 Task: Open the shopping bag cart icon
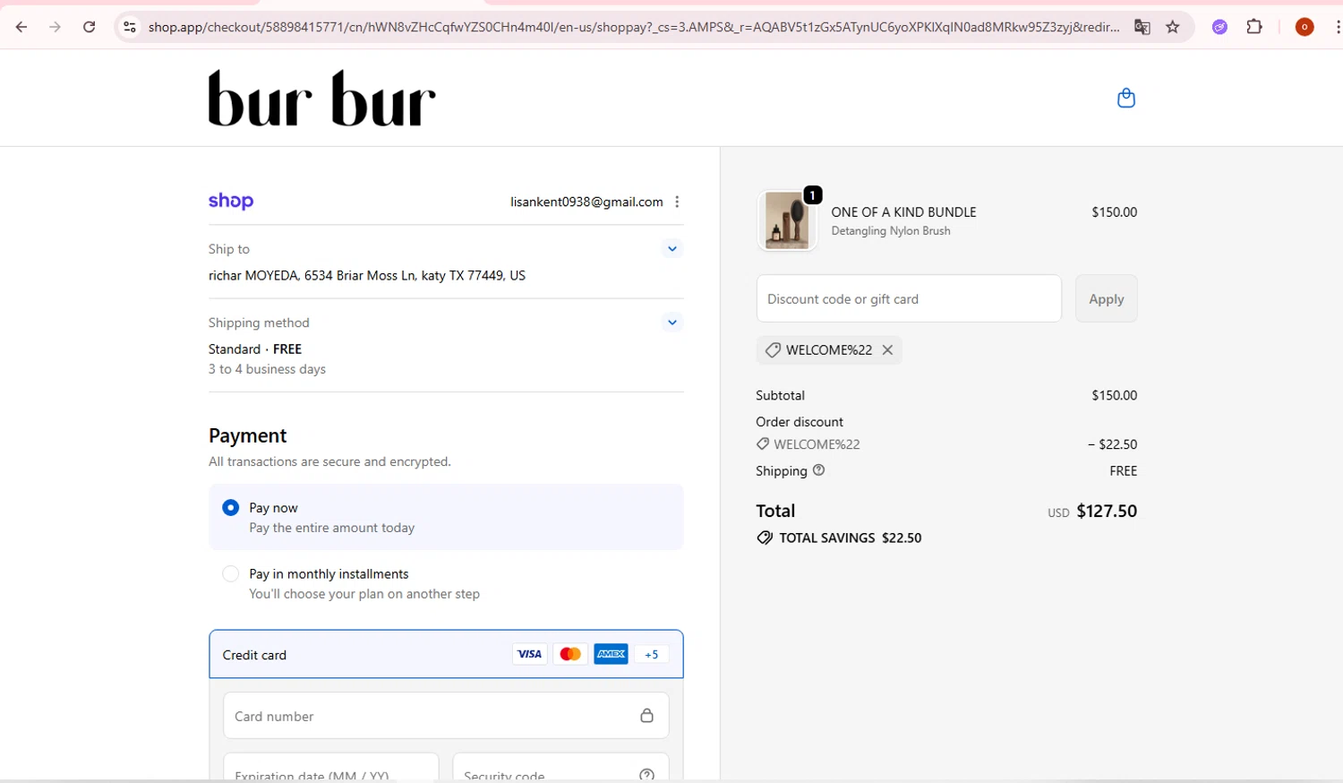click(1126, 98)
